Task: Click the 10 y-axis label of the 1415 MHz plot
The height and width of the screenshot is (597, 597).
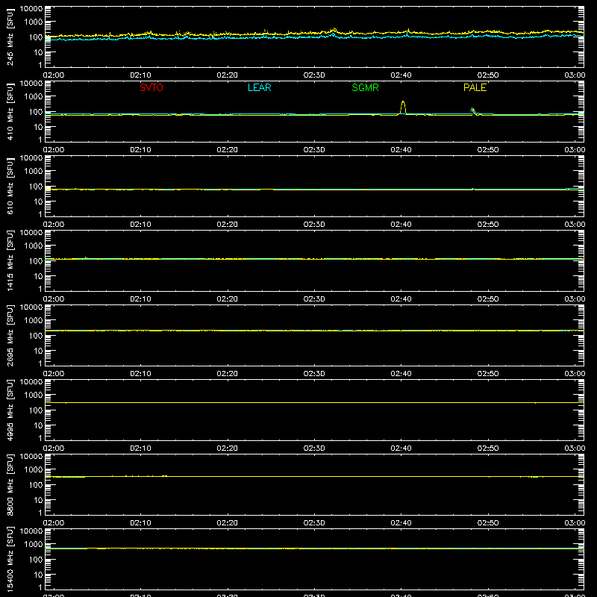Action: point(38,276)
